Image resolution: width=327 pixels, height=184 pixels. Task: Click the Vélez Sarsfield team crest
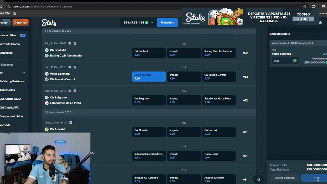[46, 74]
